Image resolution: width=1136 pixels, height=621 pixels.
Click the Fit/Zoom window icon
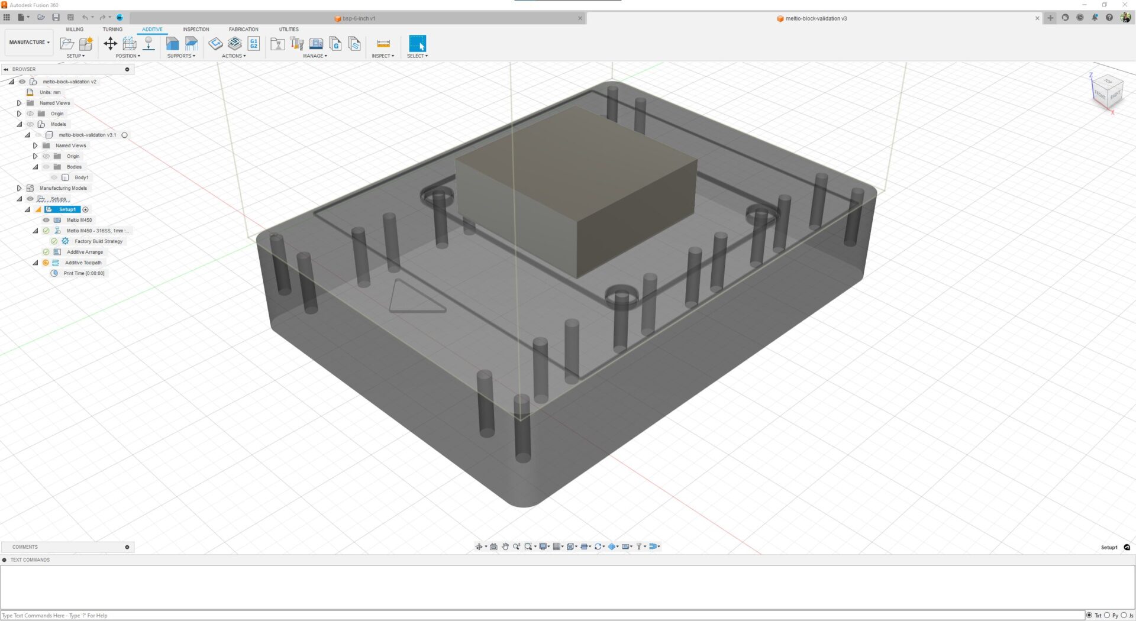pyautogui.click(x=529, y=546)
